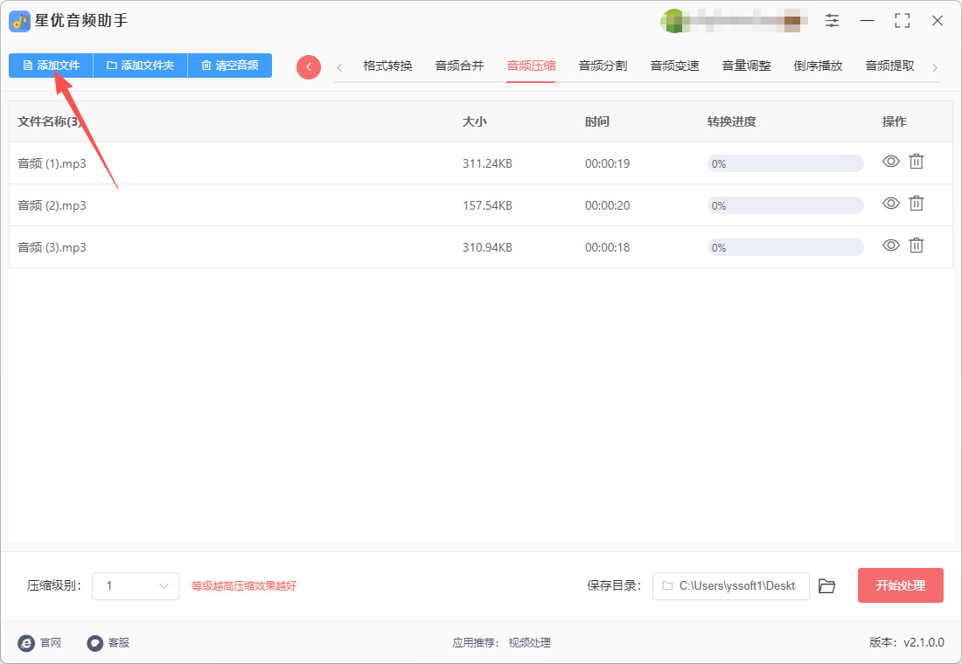Preview 音频 (1).mp3 using the eye icon
Image resolution: width=962 pixels, height=664 pixels.
891,162
